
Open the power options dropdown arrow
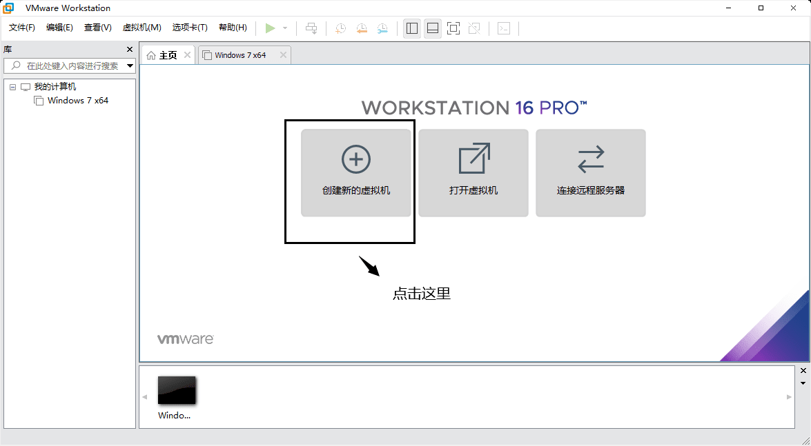point(285,28)
